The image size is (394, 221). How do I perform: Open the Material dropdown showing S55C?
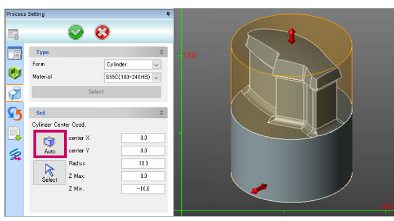pyautogui.click(x=132, y=77)
